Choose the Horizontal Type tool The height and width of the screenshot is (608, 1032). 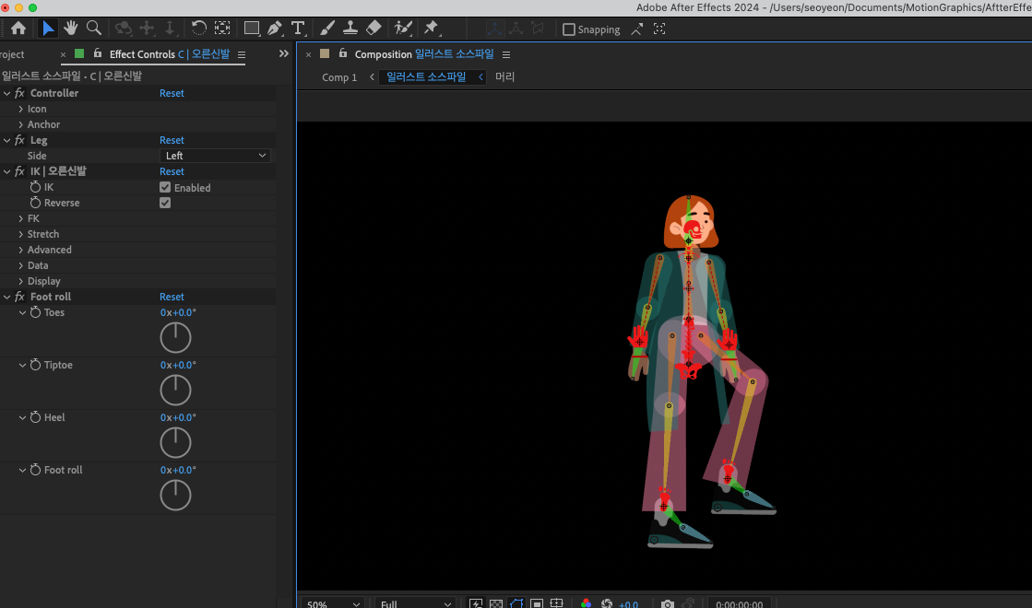point(298,29)
